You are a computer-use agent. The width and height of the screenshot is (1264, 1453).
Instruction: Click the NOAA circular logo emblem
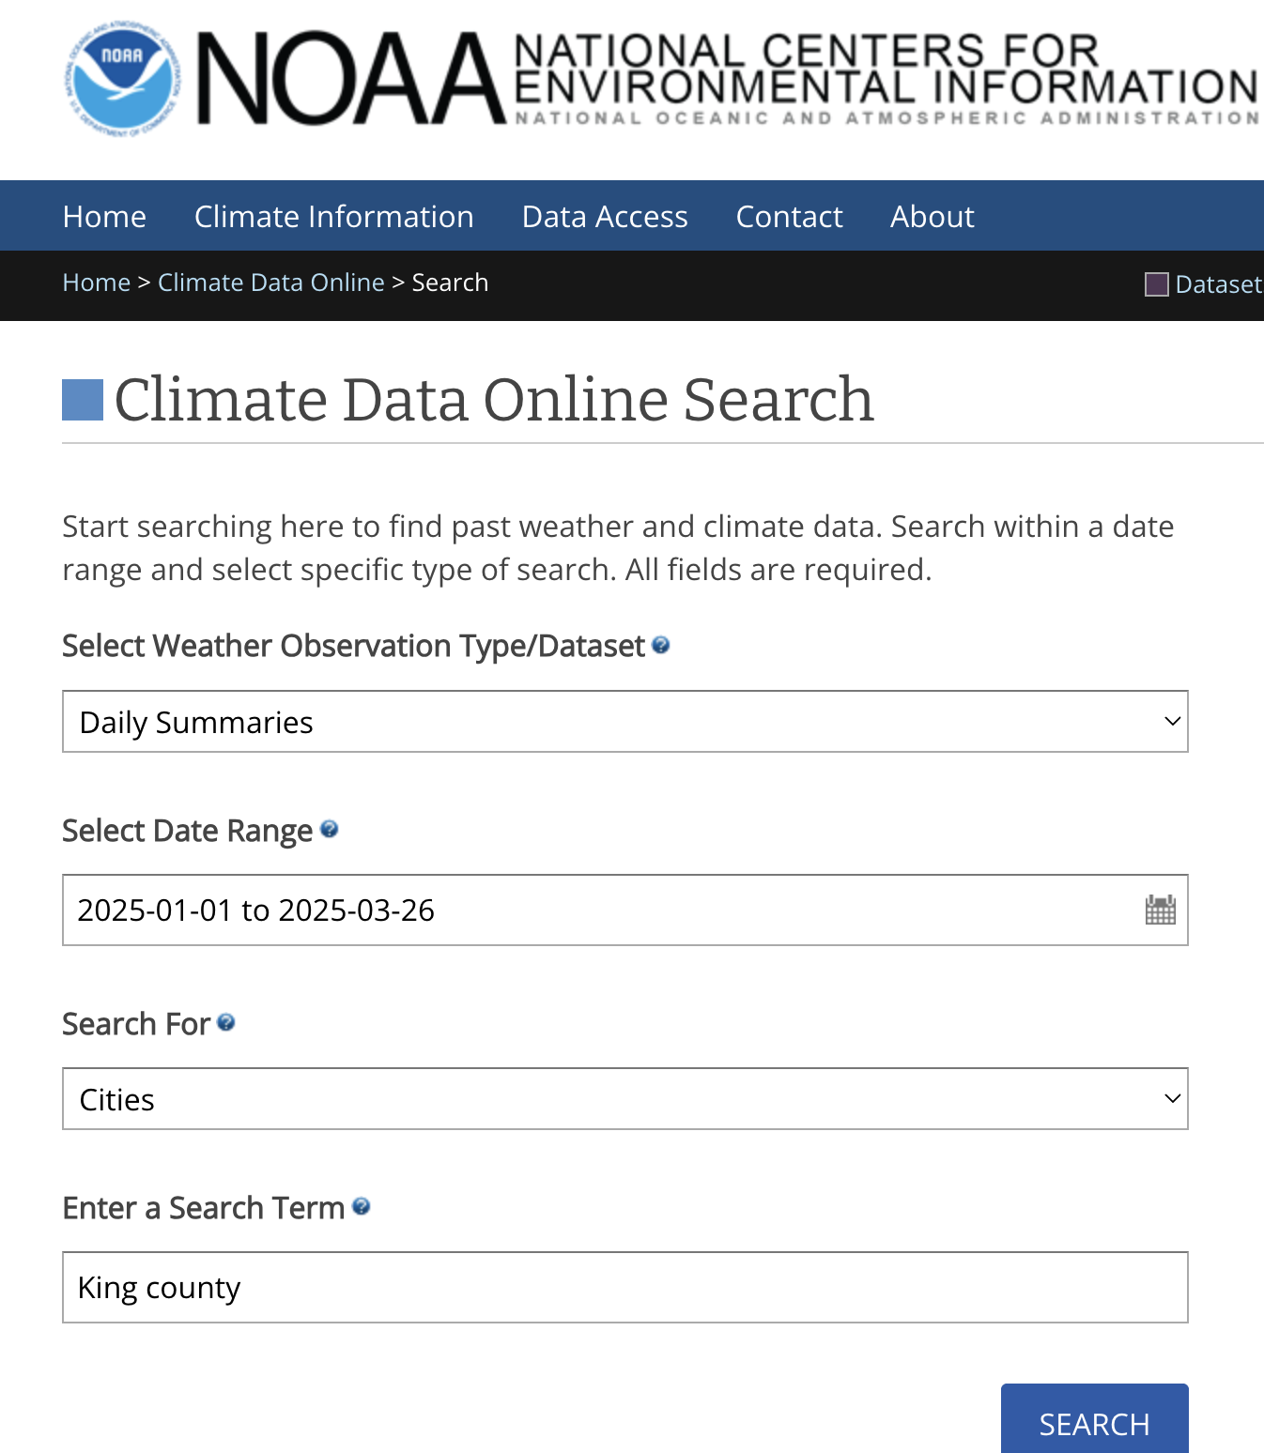click(x=123, y=79)
